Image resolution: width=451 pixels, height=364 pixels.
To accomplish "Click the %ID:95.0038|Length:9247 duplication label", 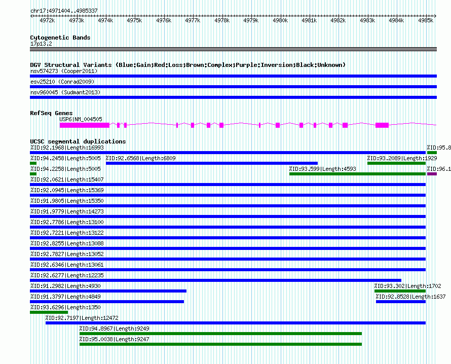I will coord(115,339).
